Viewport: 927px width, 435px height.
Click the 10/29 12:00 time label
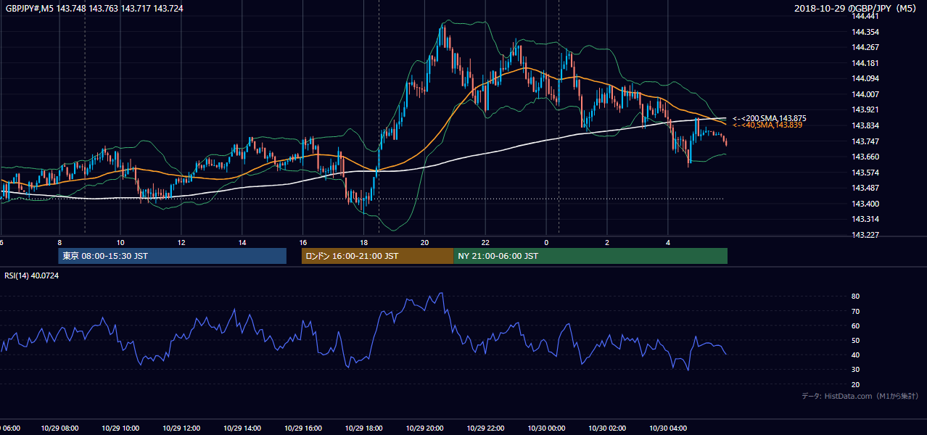coord(182,428)
